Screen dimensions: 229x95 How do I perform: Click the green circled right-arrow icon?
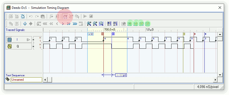(147, 24)
